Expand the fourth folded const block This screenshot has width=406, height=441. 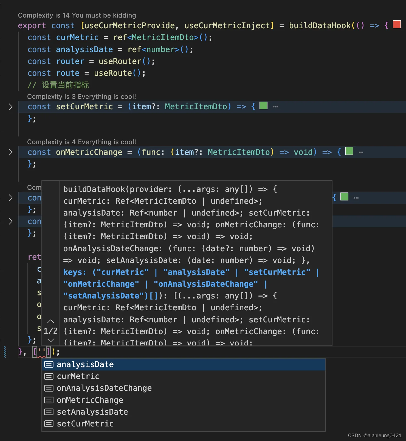pos(11,221)
